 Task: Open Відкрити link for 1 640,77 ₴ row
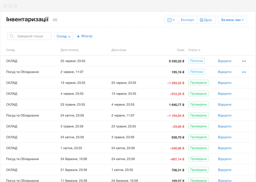click(x=225, y=105)
